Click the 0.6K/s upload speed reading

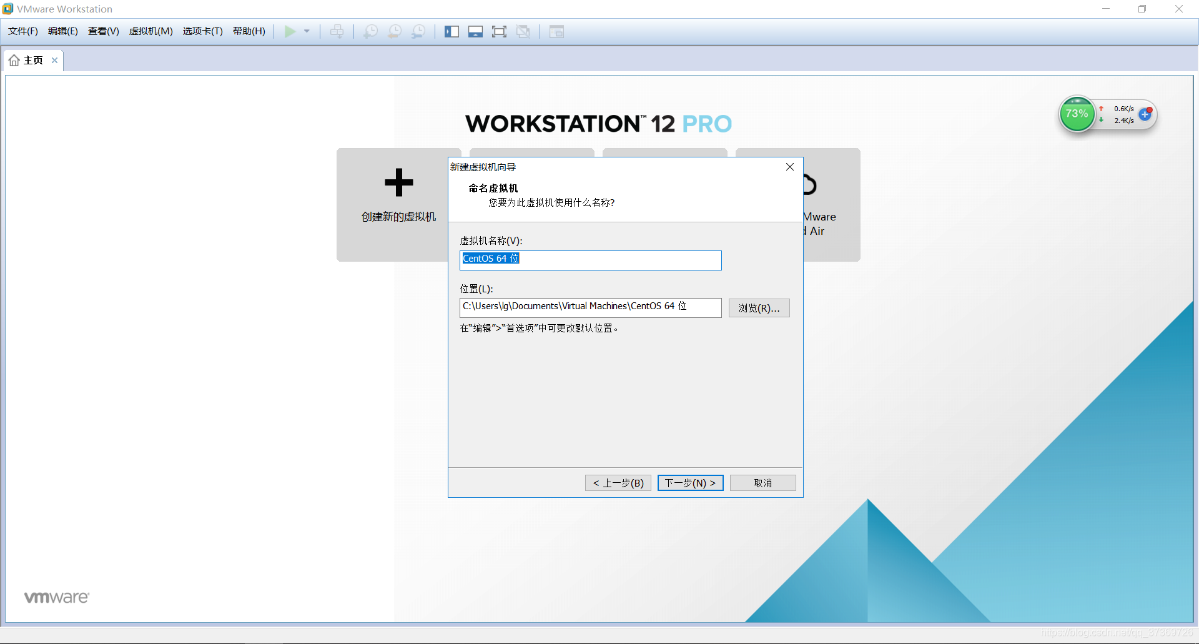click(x=1124, y=109)
